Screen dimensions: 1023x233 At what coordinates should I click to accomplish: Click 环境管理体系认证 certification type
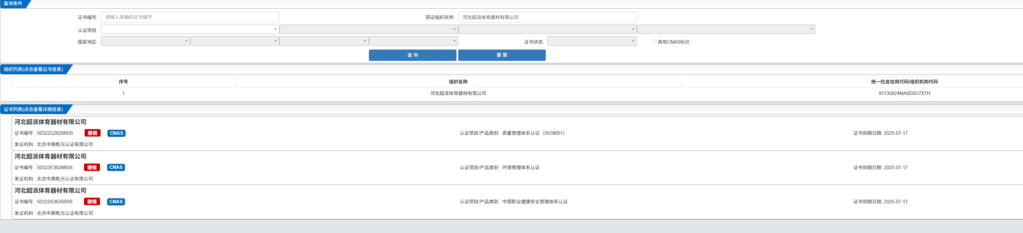[x=521, y=167]
